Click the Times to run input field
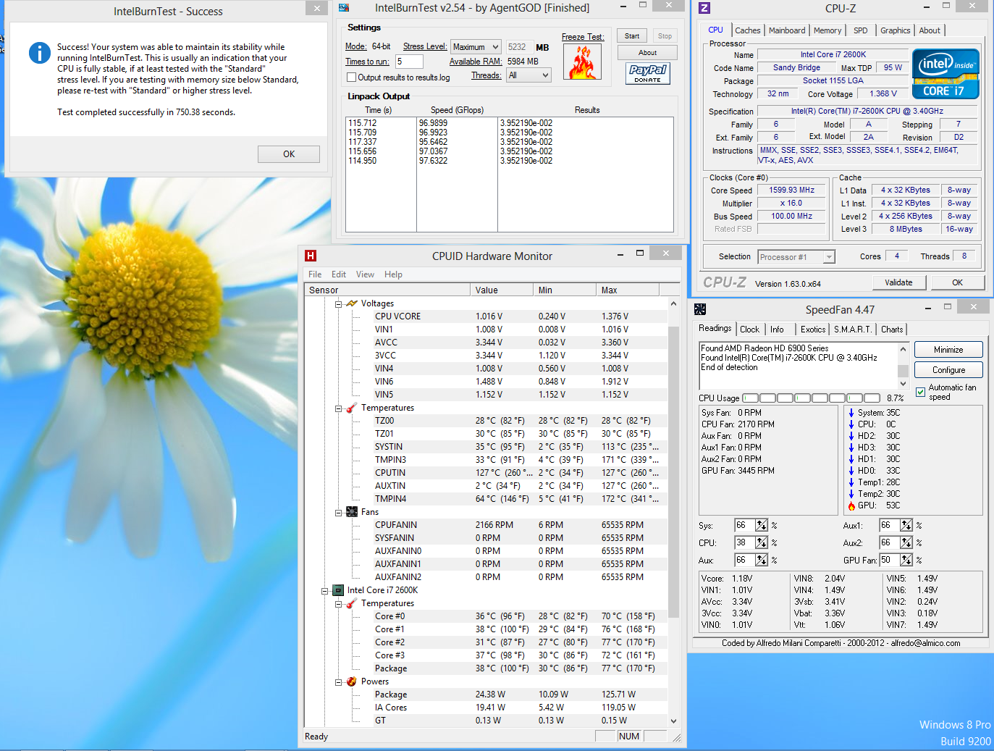The height and width of the screenshot is (751, 994). tap(409, 62)
